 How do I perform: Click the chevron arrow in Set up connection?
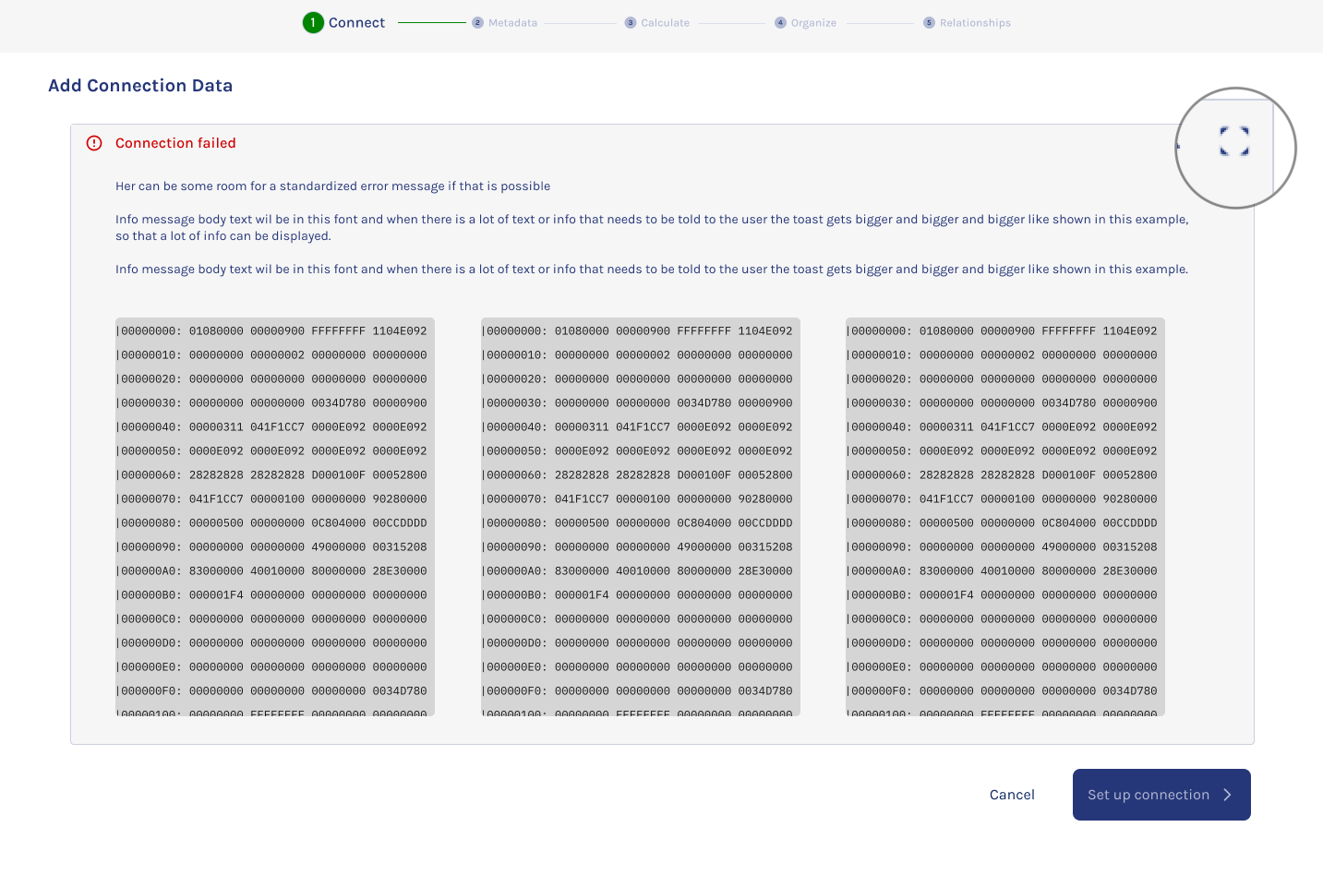[x=1227, y=795]
